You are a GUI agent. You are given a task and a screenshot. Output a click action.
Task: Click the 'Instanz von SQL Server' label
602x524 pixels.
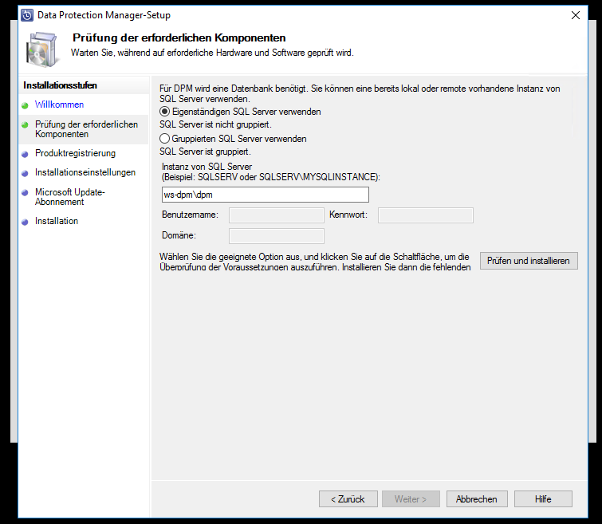point(207,167)
